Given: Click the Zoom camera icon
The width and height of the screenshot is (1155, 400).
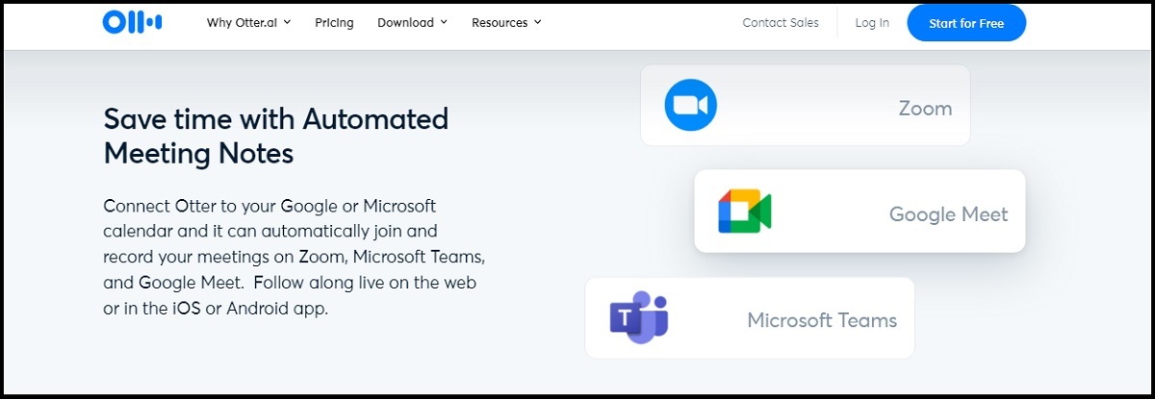Looking at the screenshot, I should coord(691,105).
